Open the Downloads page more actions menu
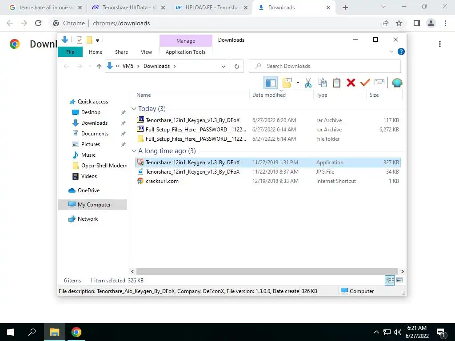This screenshot has height=341, width=455. 440,44
